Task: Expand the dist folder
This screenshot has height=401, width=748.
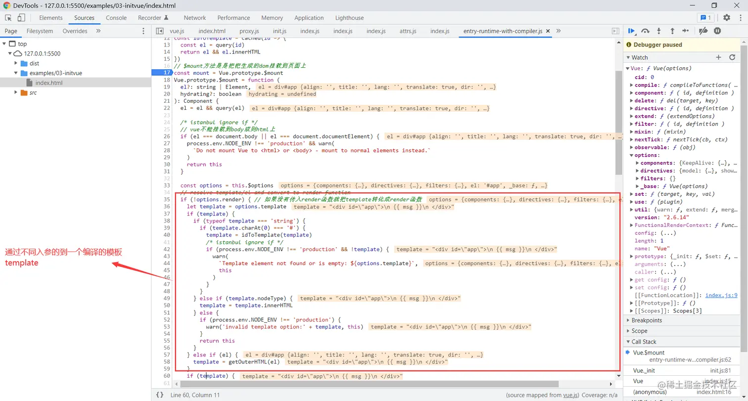Action: 16,63
